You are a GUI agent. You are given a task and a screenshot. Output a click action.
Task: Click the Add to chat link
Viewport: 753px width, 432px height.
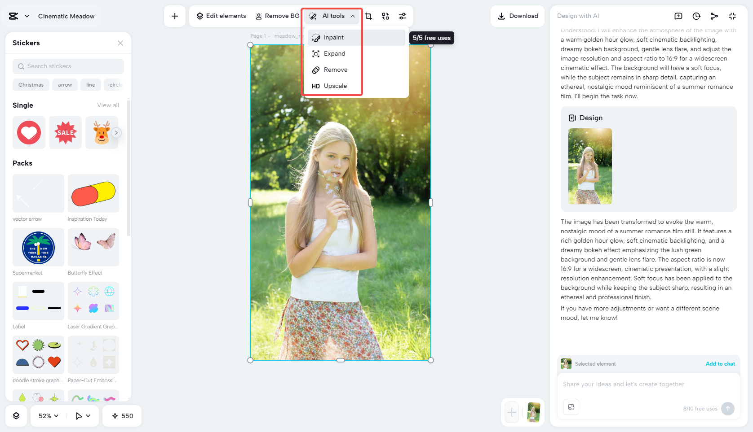pos(720,364)
